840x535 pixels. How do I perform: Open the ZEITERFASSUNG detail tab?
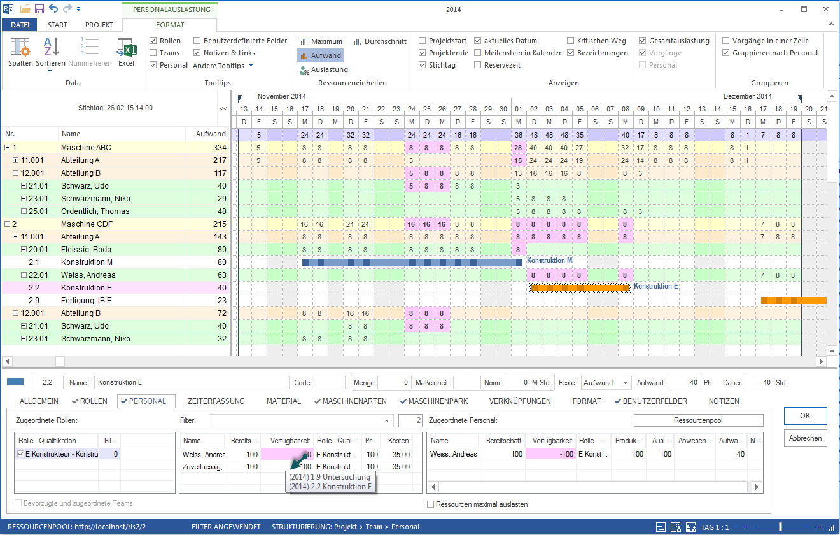pyautogui.click(x=216, y=401)
